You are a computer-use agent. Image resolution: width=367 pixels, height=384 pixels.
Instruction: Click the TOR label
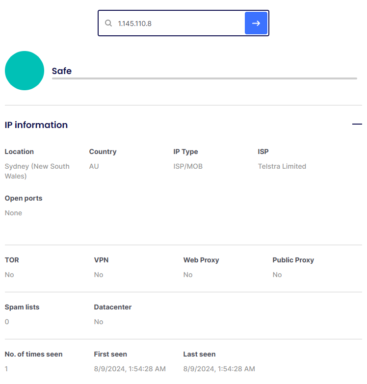(12, 260)
